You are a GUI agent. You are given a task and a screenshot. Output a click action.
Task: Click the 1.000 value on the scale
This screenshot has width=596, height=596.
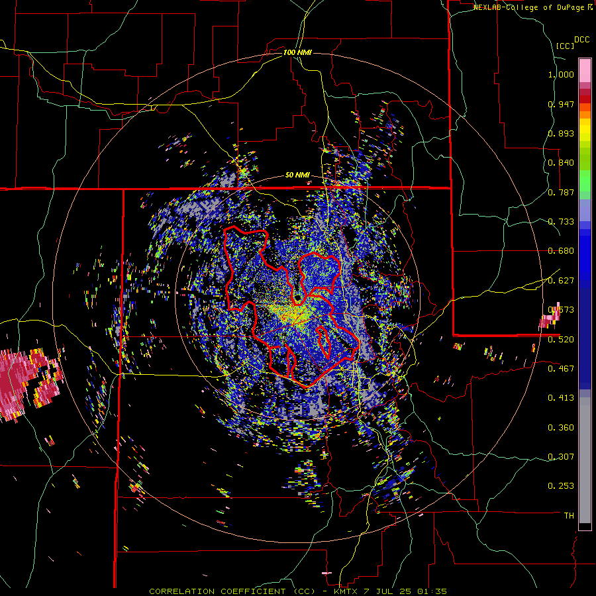(561, 74)
